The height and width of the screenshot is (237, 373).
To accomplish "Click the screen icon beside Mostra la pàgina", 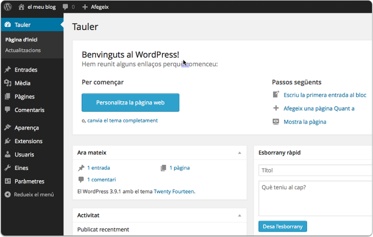I will pyautogui.click(x=275, y=122).
